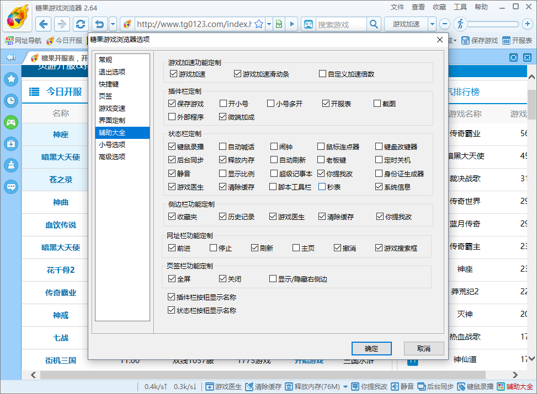Expand 释放内存 dropdown in status bar

pyautogui.click(x=345, y=387)
